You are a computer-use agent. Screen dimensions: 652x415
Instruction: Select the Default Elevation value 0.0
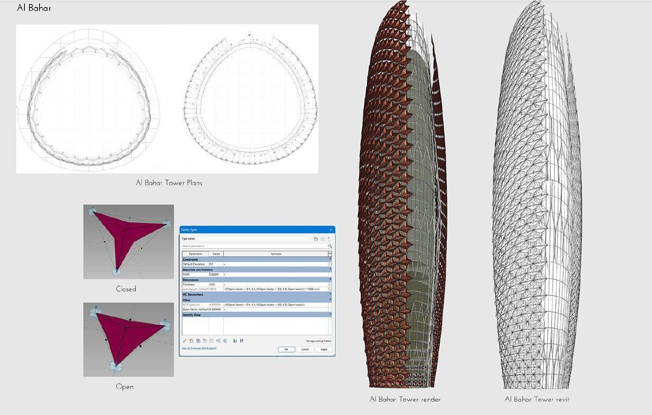tap(216, 264)
